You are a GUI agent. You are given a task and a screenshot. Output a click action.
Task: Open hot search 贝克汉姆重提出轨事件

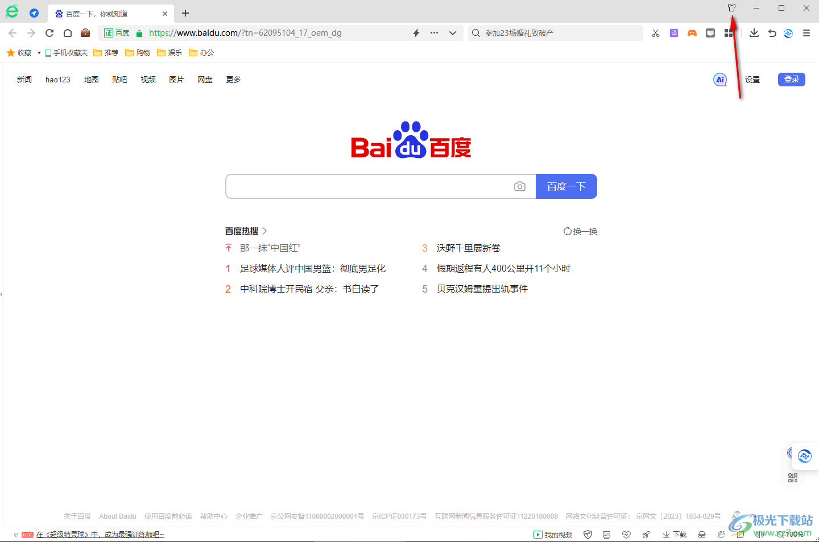[482, 289]
